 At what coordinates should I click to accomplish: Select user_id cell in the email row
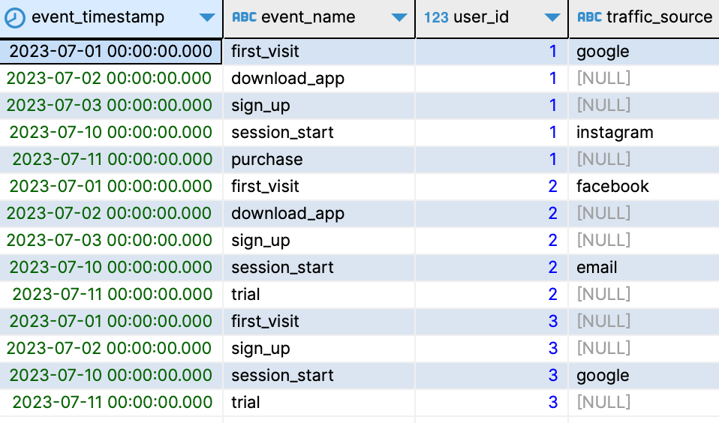[x=492, y=268]
